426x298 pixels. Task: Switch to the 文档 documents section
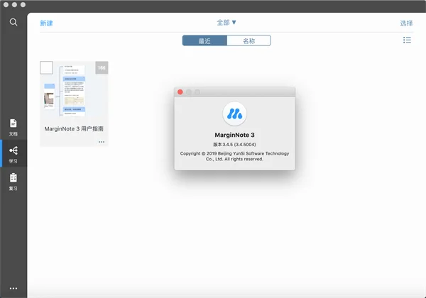point(13,127)
